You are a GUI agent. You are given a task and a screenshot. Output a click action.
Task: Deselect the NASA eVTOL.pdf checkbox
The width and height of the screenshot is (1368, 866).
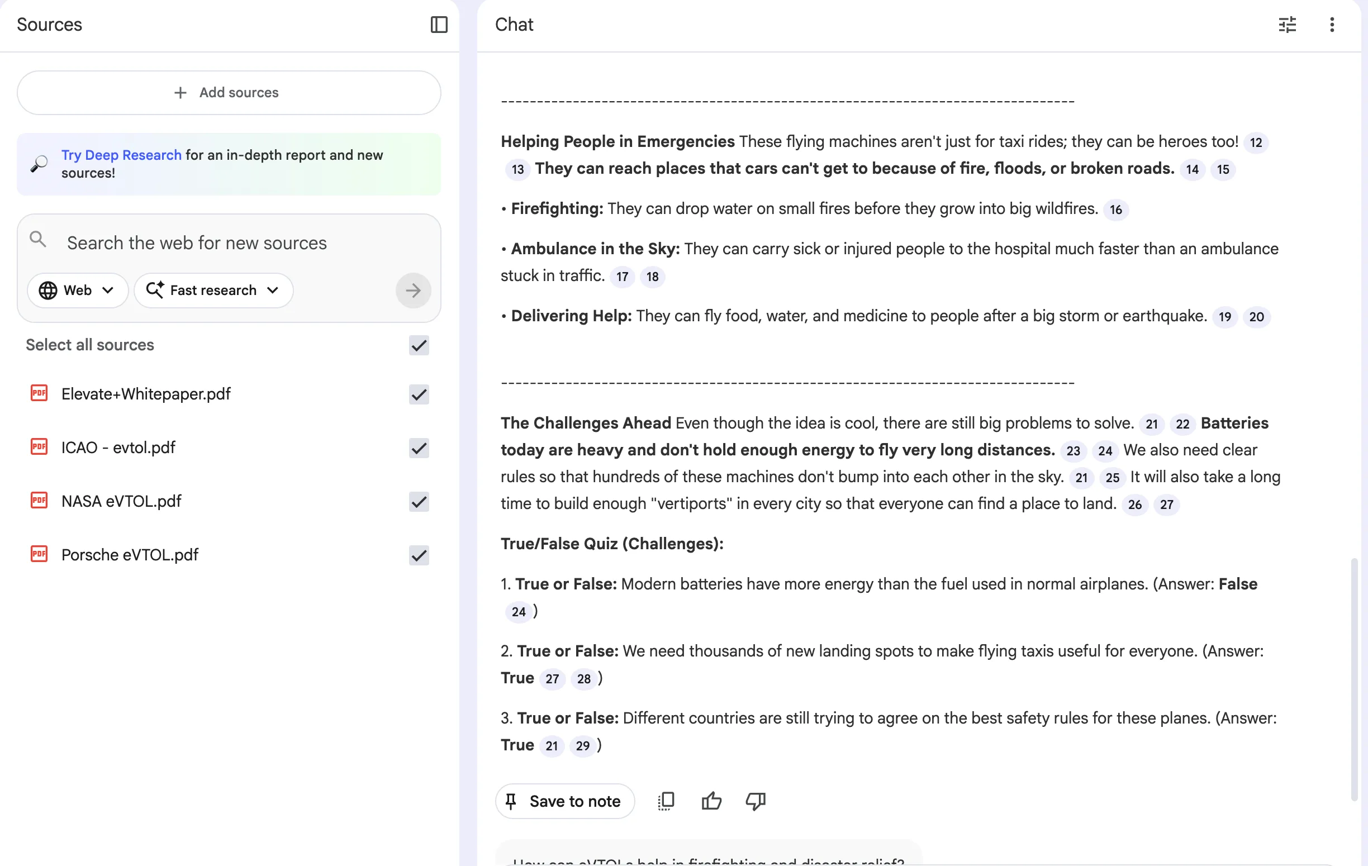[419, 501]
